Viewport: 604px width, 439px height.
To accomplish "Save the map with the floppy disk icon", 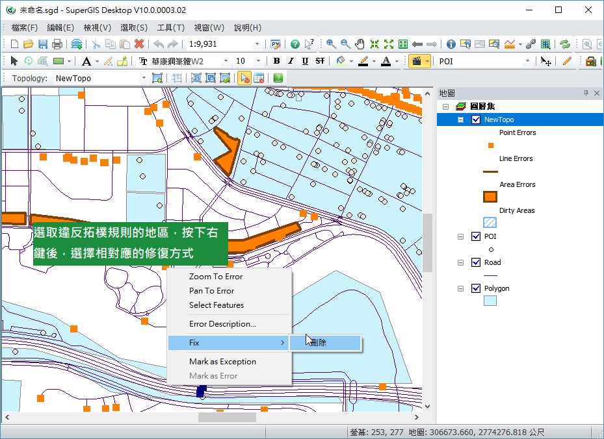I will [x=42, y=44].
